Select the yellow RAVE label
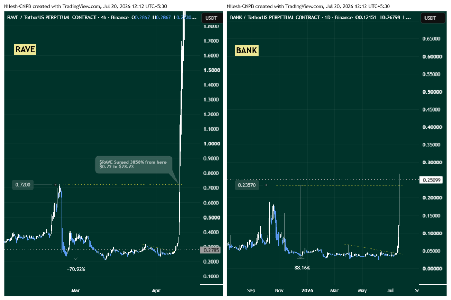 (x=25, y=49)
